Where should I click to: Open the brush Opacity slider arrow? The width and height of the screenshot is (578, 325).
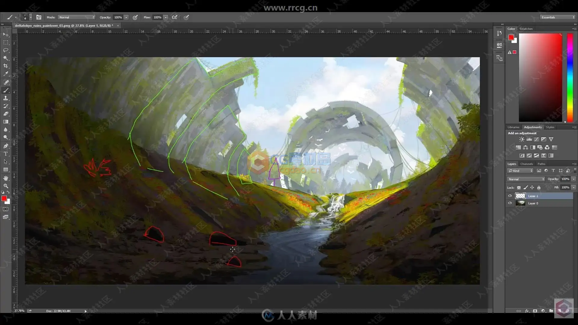tap(126, 17)
